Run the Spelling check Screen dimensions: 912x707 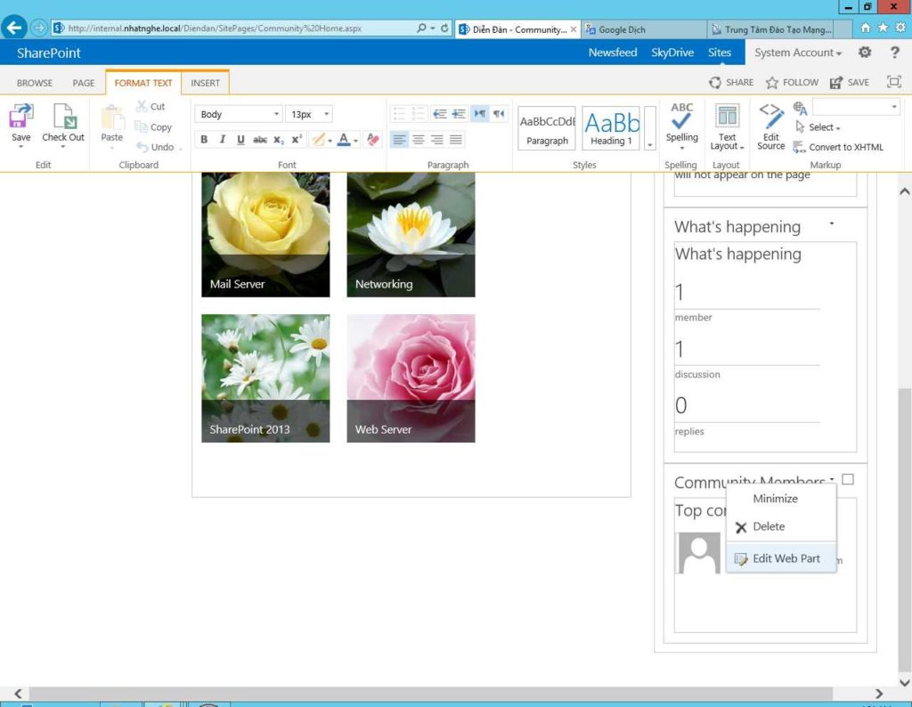pos(681,116)
